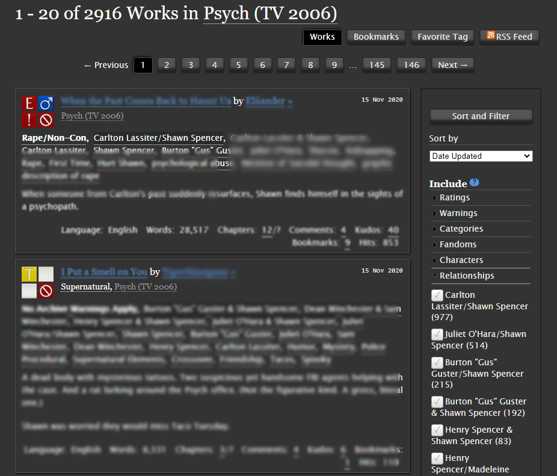Select the Works tab

[x=322, y=37]
